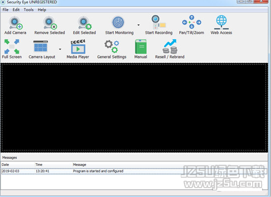271x197 pixels.
Task: Open the Manual book icon
Action: point(141,47)
